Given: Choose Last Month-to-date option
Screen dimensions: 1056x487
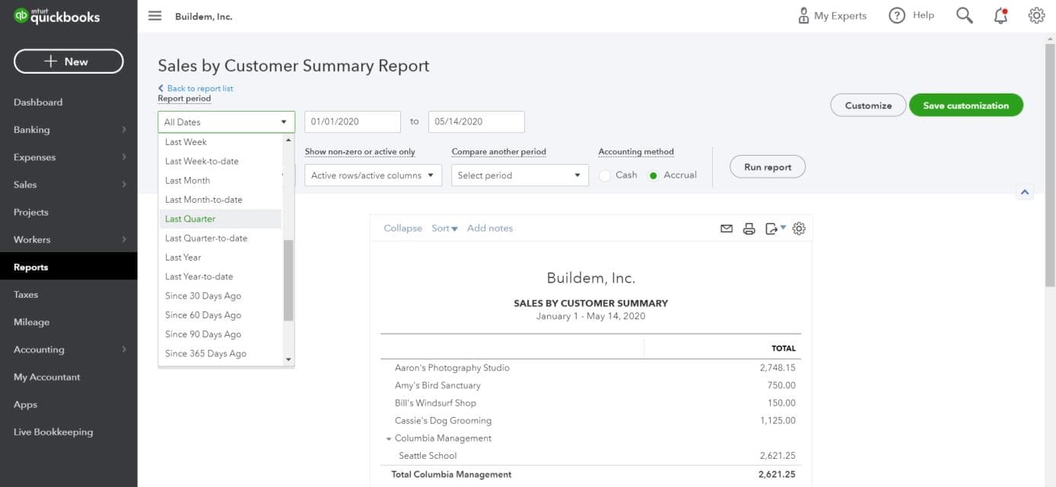Looking at the screenshot, I should tap(220, 200).
